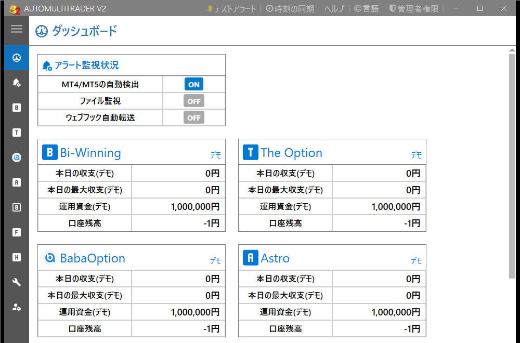Click the BabaOption card logo
The height and width of the screenshot is (343, 520).
point(50,257)
